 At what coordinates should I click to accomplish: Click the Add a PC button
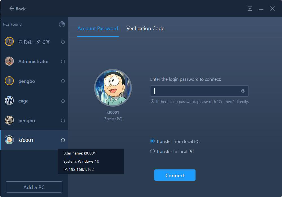click(x=34, y=187)
